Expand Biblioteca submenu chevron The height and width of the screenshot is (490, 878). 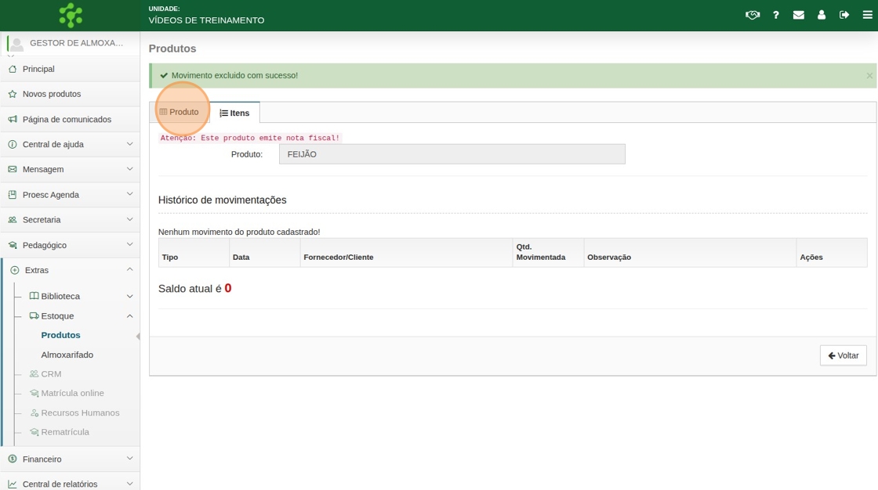coord(129,296)
